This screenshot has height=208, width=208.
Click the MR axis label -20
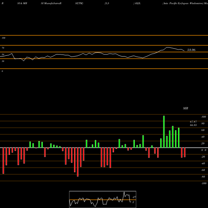coord(203,157)
